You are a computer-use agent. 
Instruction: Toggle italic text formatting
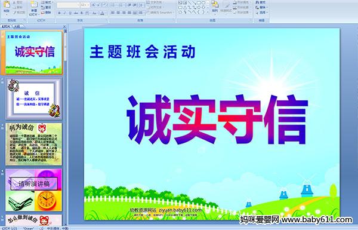(x=64, y=13)
